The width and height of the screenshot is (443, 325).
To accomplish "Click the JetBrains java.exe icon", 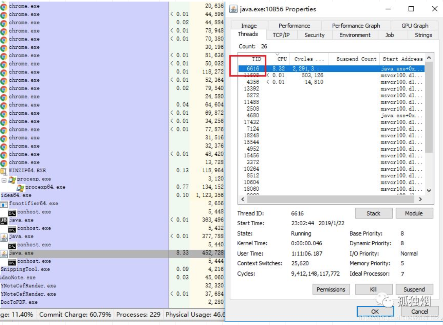I will tap(4, 220).
